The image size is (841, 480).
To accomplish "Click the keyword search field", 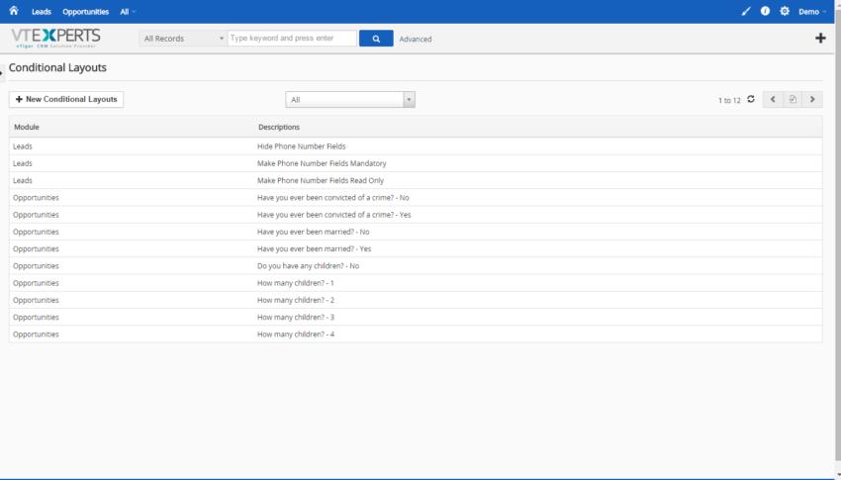I will [x=292, y=38].
